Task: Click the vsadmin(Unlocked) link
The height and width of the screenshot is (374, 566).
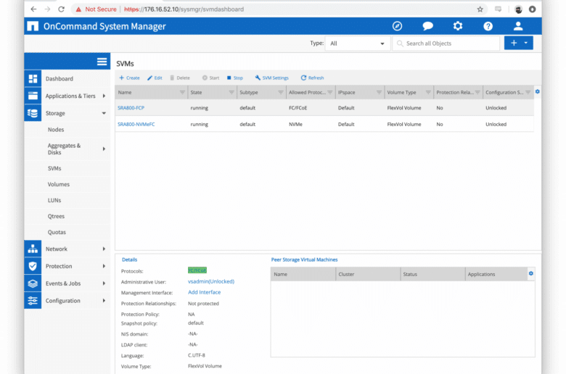Action: tap(211, 281)
